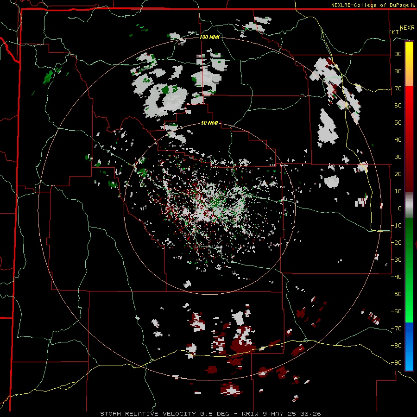The image size is (417, 417).
Task: Click the -20 value on the velocity scale
Action: 396,242
